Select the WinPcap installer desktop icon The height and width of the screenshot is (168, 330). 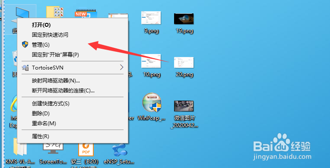pos(152,103)
